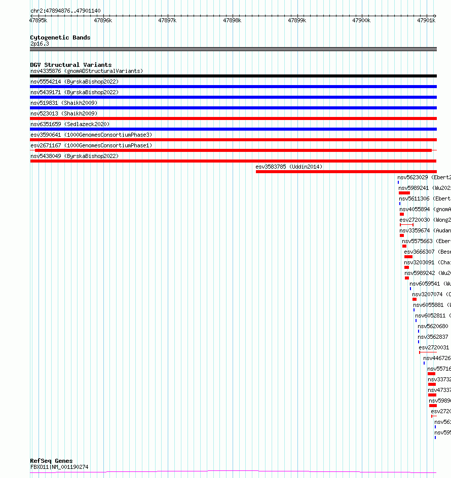Click the 47898k ruler tick label
The width and height of the screenshot is (451, 478).
click(232, 20)
